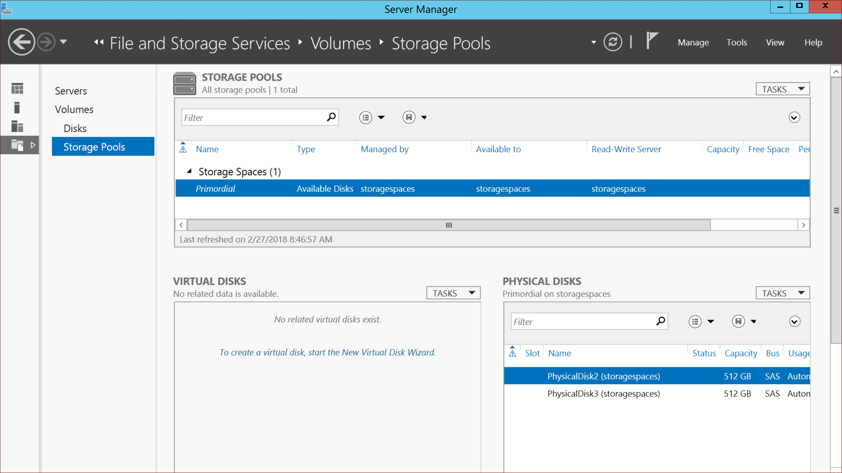Viewport: 842px width, 473px height.
Task: Click the back navigation arrow
Action: (x=21, y=42)
